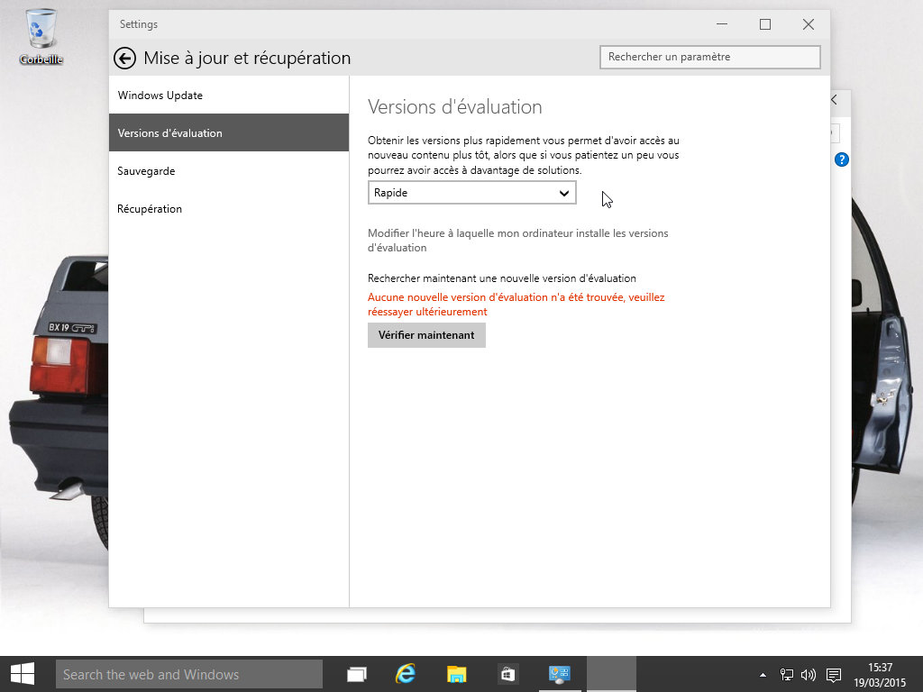This screenshot has width=923, height=692.
Task: Click the Rechercher un paramètre field
Action: [709, 57]
